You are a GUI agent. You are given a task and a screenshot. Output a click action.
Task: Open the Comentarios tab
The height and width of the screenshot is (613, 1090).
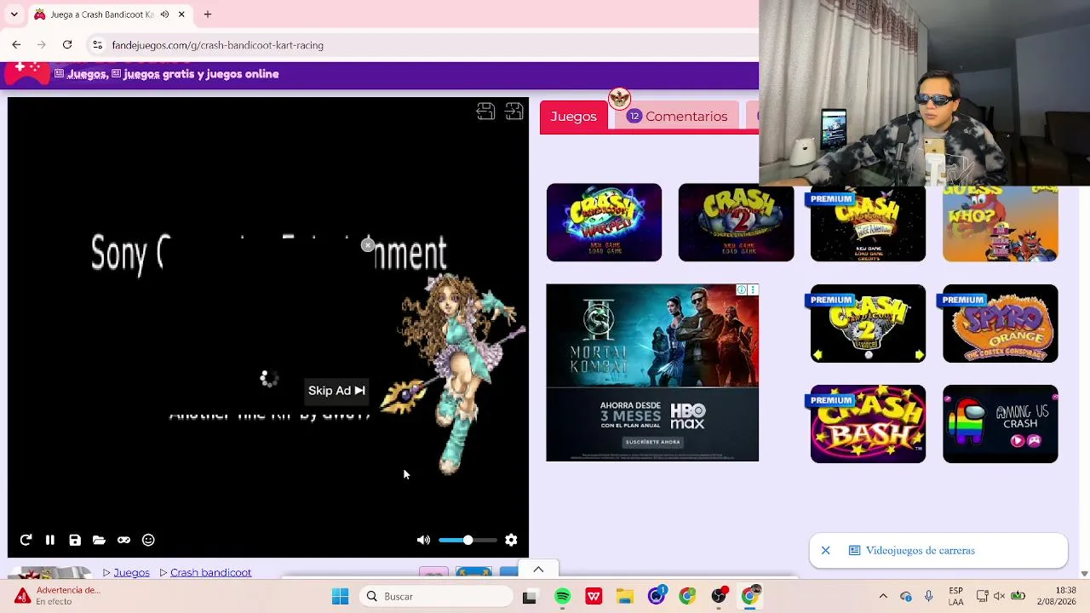[x=677, y=117]
